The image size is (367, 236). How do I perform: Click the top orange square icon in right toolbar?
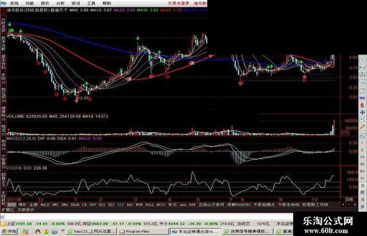(362, 60)
